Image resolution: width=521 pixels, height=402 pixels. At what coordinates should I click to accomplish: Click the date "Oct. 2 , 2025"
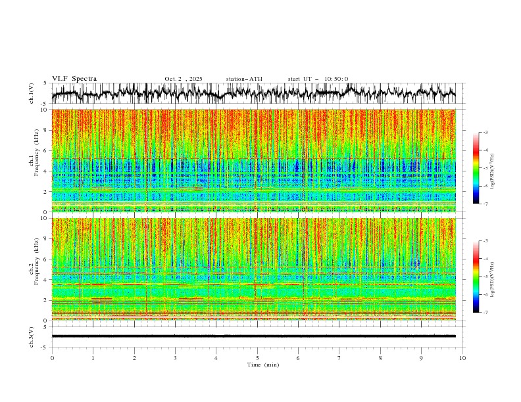[184, 79]
